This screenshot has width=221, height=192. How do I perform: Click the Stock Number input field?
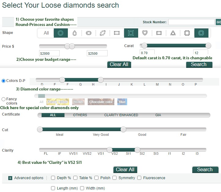click(x=191, y=22)
